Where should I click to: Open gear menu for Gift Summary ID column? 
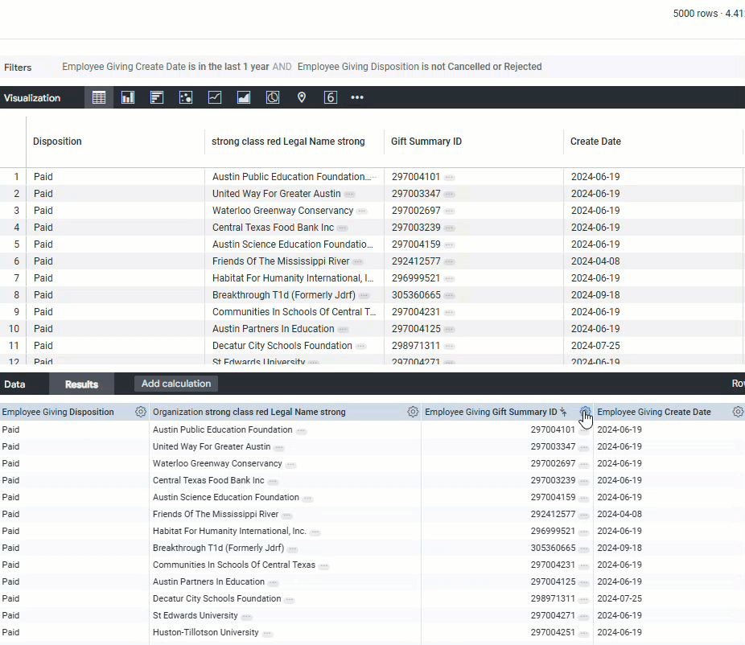pos(585,412)
